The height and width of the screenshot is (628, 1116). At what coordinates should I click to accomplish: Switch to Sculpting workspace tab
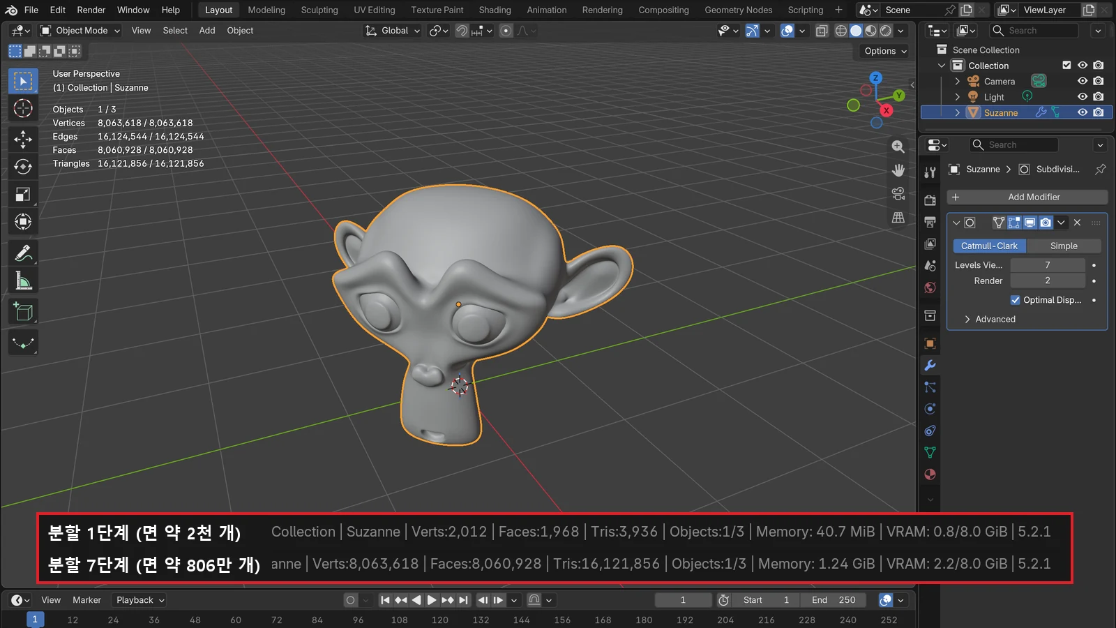click(319, 10)
